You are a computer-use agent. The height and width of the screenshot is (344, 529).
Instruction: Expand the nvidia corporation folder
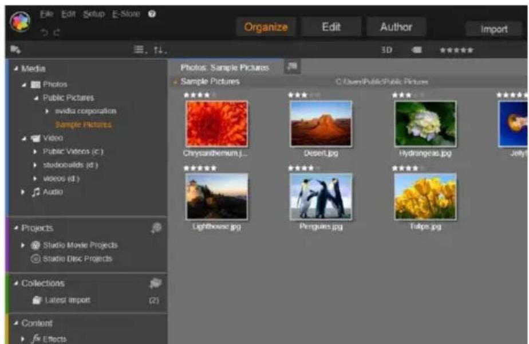(47, 111)
